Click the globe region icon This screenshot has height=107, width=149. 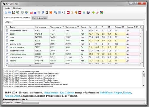pyautogui.click(x=27, y=12)
